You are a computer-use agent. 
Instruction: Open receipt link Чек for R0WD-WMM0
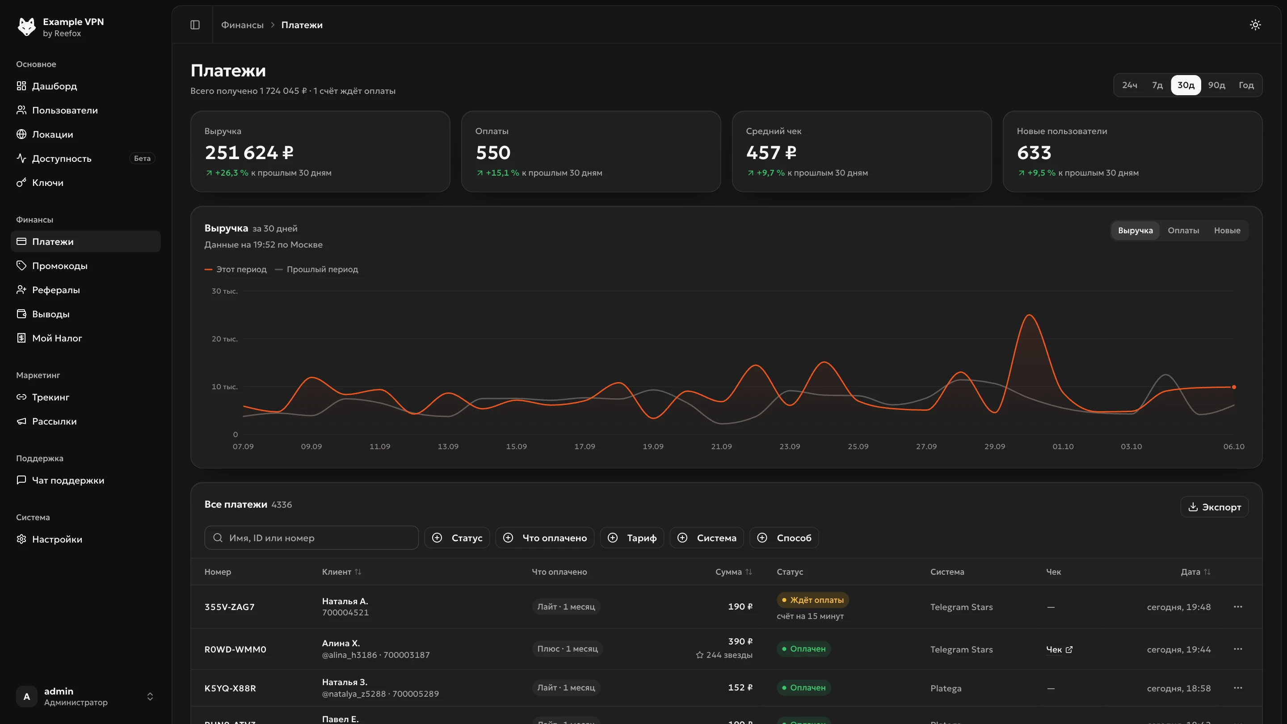[x=1059, y=649]
